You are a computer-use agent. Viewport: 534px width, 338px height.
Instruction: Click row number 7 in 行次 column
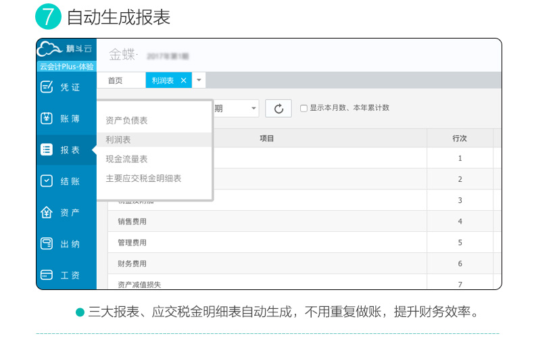tap(460, 285)
